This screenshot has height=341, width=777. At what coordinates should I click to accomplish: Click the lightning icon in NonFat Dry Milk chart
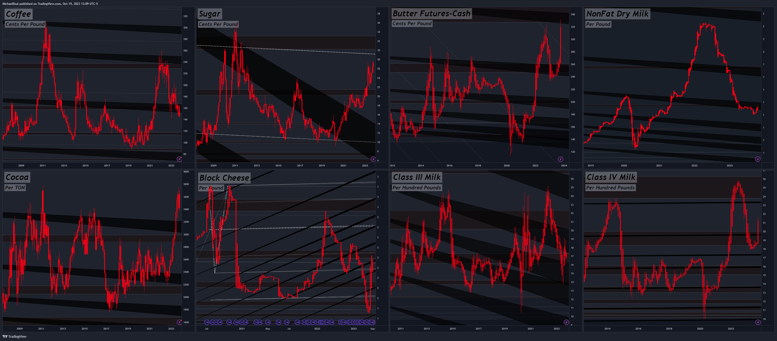(x=758, y=159)
